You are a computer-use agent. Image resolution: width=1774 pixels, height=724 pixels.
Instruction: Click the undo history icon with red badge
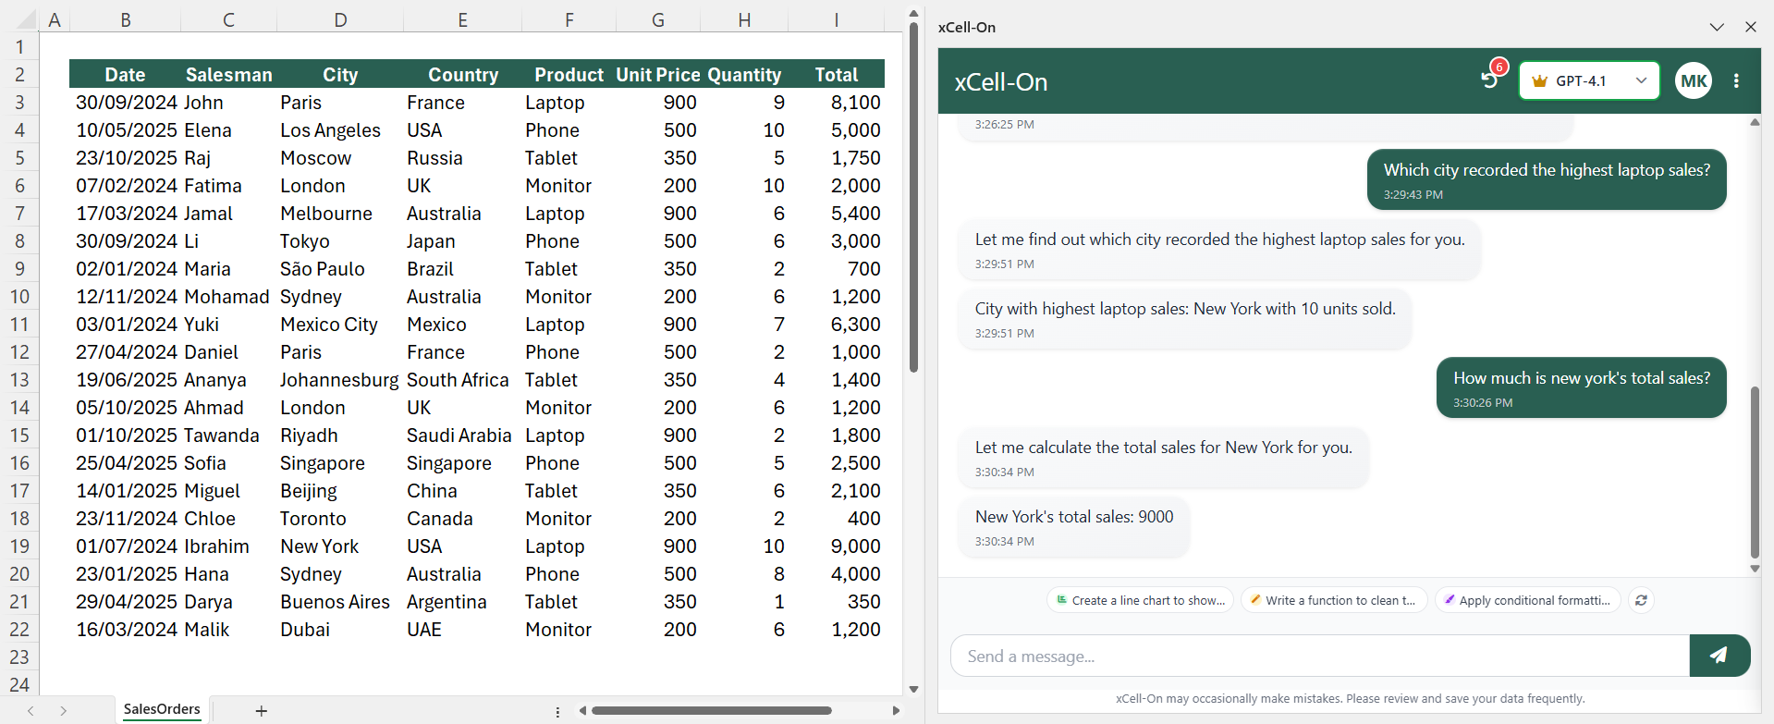click(x=1489, y=80)
